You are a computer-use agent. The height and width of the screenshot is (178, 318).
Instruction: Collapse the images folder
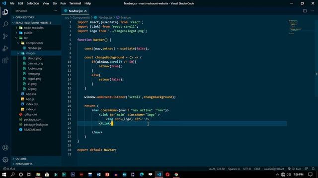pyautogui.click(x=30, y=53)
